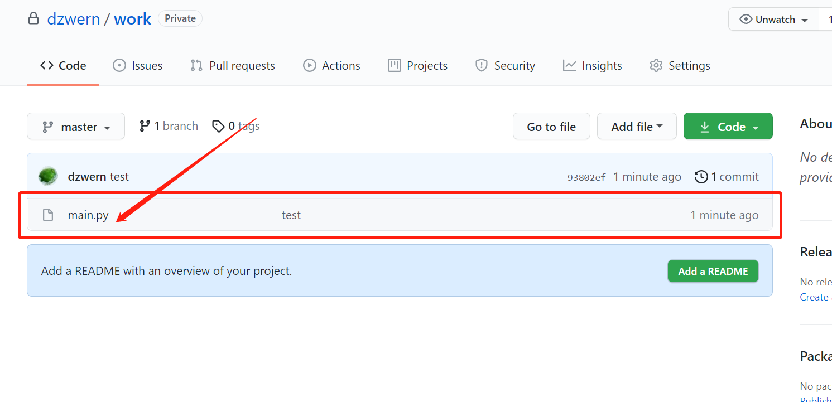Viewport: 832px width, 402px height.
Task: Open commit history via the clock icon
Action: [701, 176]
